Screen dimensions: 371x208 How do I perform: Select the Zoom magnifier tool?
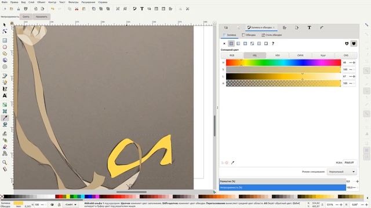pyautogui.click(x=5, y=162)
